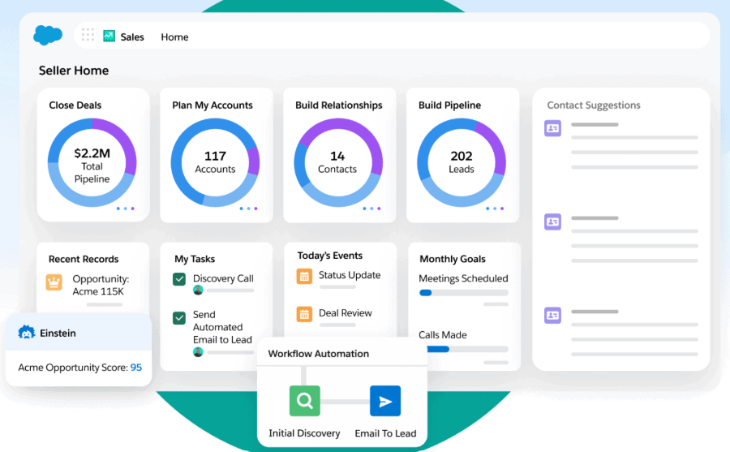Click the Discovery Call assignee avatar
This screenshot has height=452, width=730.
coord(198,291)
